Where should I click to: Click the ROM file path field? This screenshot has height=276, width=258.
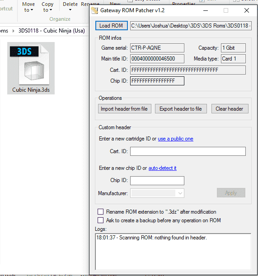click(191, 26)
